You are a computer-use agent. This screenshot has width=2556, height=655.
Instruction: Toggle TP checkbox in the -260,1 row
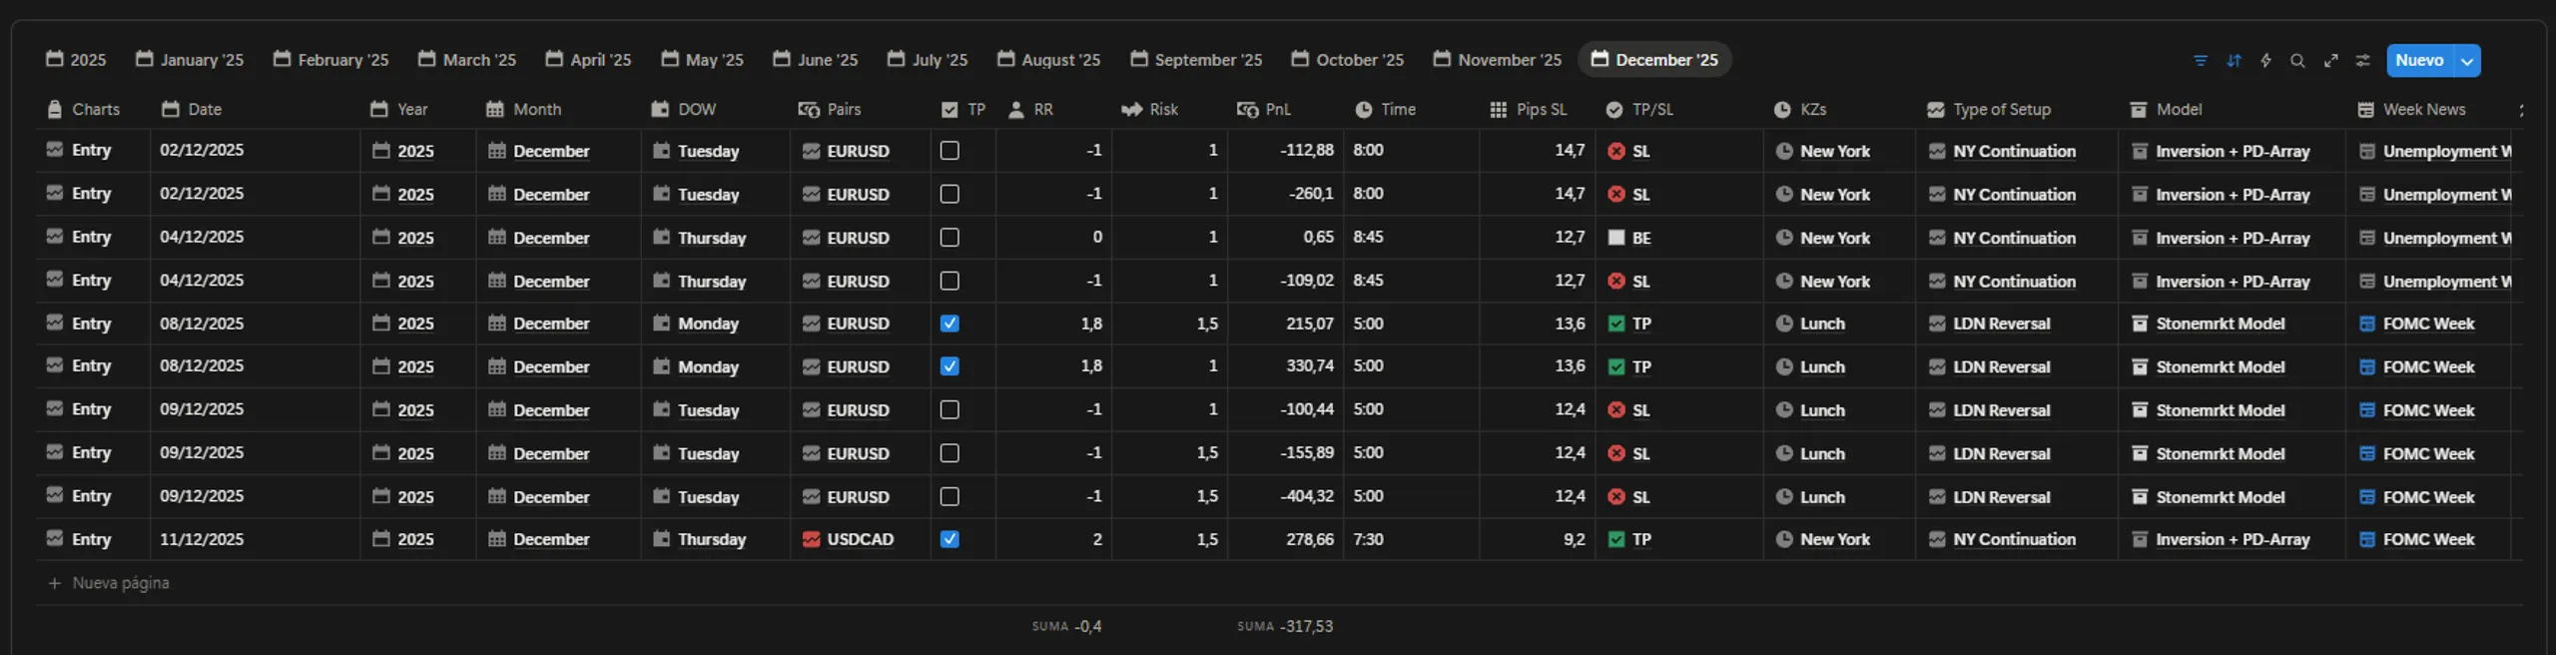coord(950,194)
